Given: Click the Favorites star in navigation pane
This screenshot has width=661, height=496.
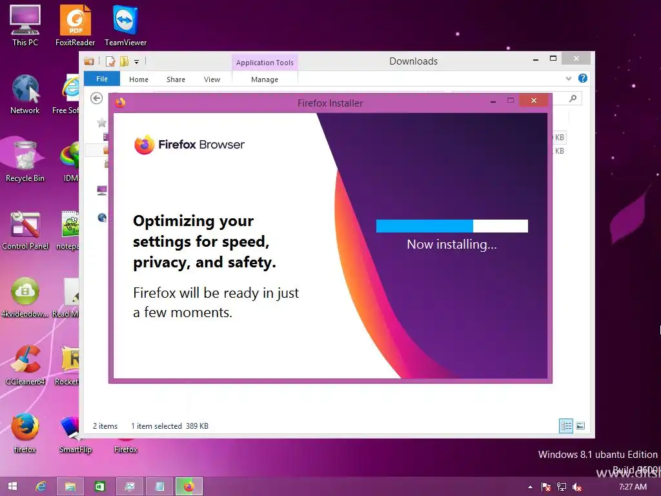Looking at the screenshot, I should point(101,123).
